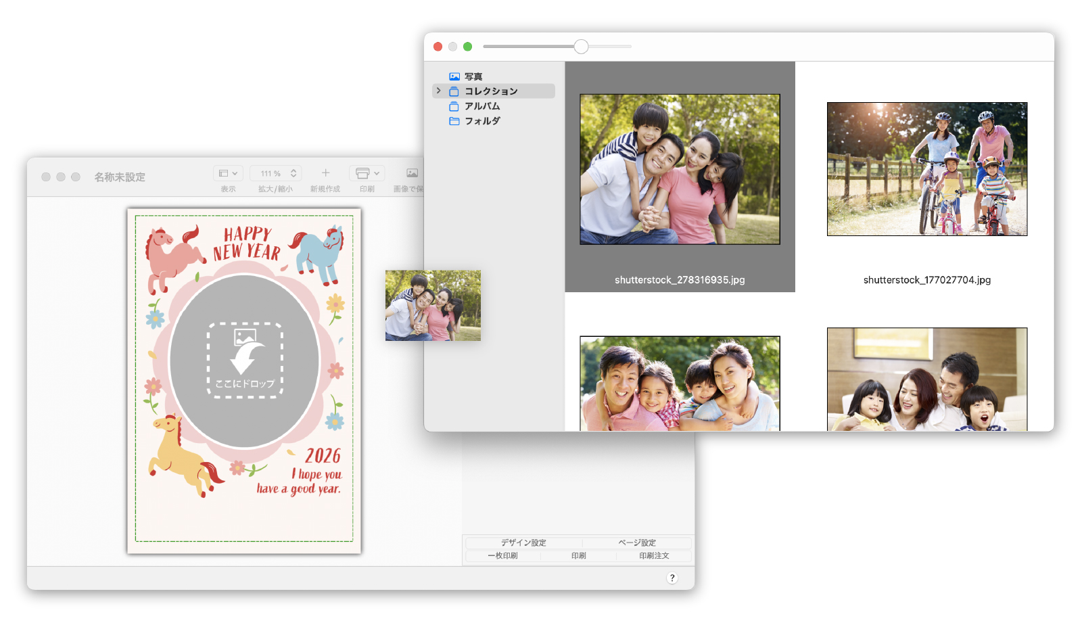
Task: Select the shutterstock_278316935.jpg family photo thumbnail
Action: pos(680,169)
